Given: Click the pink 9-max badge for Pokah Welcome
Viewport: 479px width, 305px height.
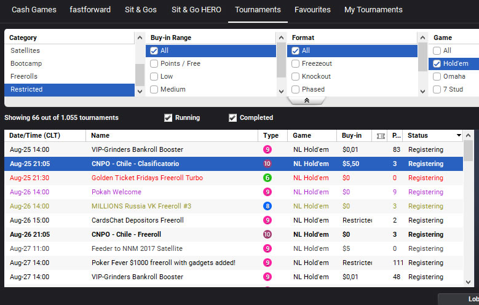Looking at the screenshot, I should point(267,192).
